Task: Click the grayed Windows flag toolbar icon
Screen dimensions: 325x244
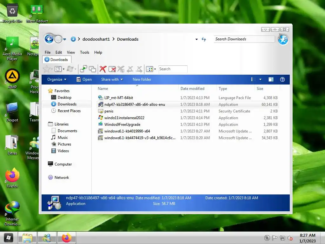Action: pos(70,69)
